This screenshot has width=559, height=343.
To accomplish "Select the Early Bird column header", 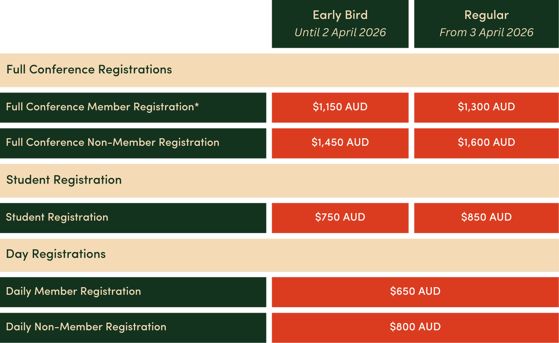I will point(340,24).
